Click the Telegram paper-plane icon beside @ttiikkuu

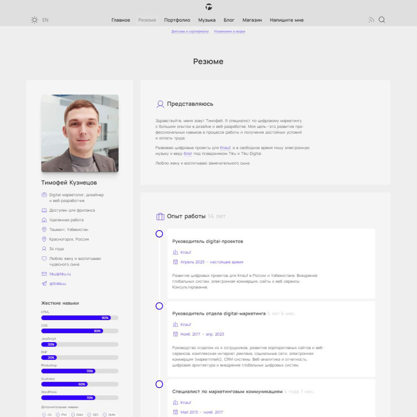44,283
